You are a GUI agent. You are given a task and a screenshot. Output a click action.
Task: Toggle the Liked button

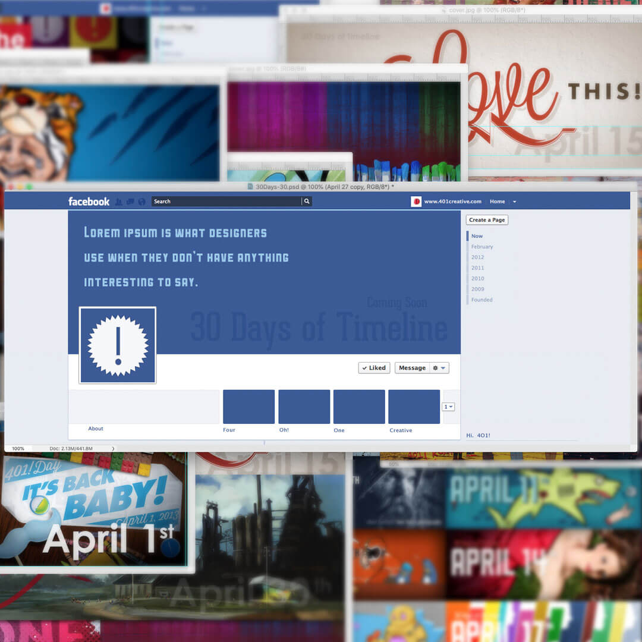click(374, 368)
